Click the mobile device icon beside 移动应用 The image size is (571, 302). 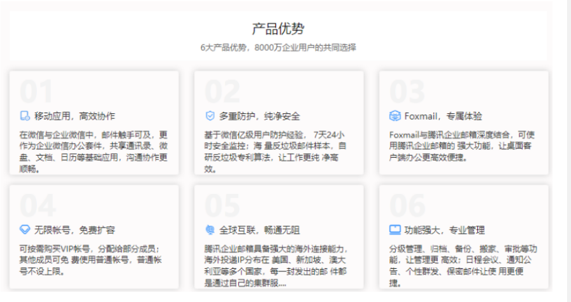(25, 116)
